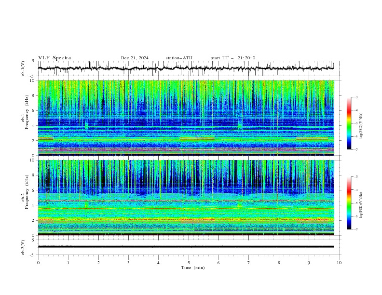Click the ch.1 "Frequency (kHz)" axis label

click(x=27, y=111)
